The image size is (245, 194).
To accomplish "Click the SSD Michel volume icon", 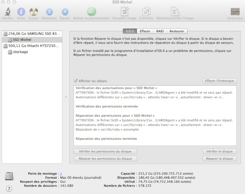I will pos(10,40).
